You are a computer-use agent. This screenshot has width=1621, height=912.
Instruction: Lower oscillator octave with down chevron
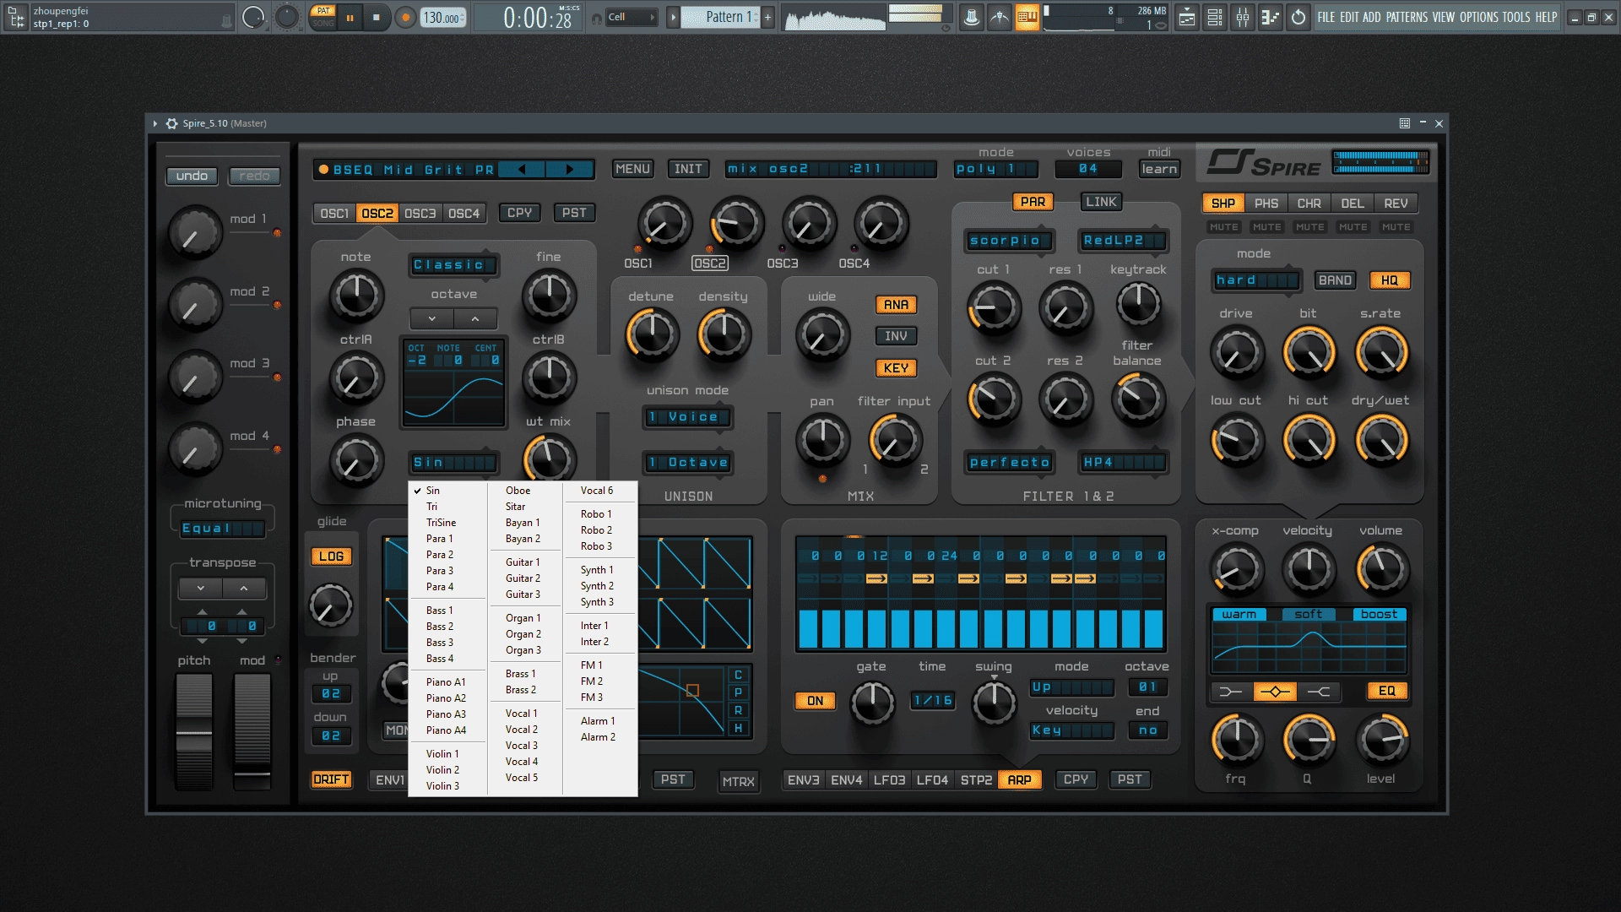(431, 319)
